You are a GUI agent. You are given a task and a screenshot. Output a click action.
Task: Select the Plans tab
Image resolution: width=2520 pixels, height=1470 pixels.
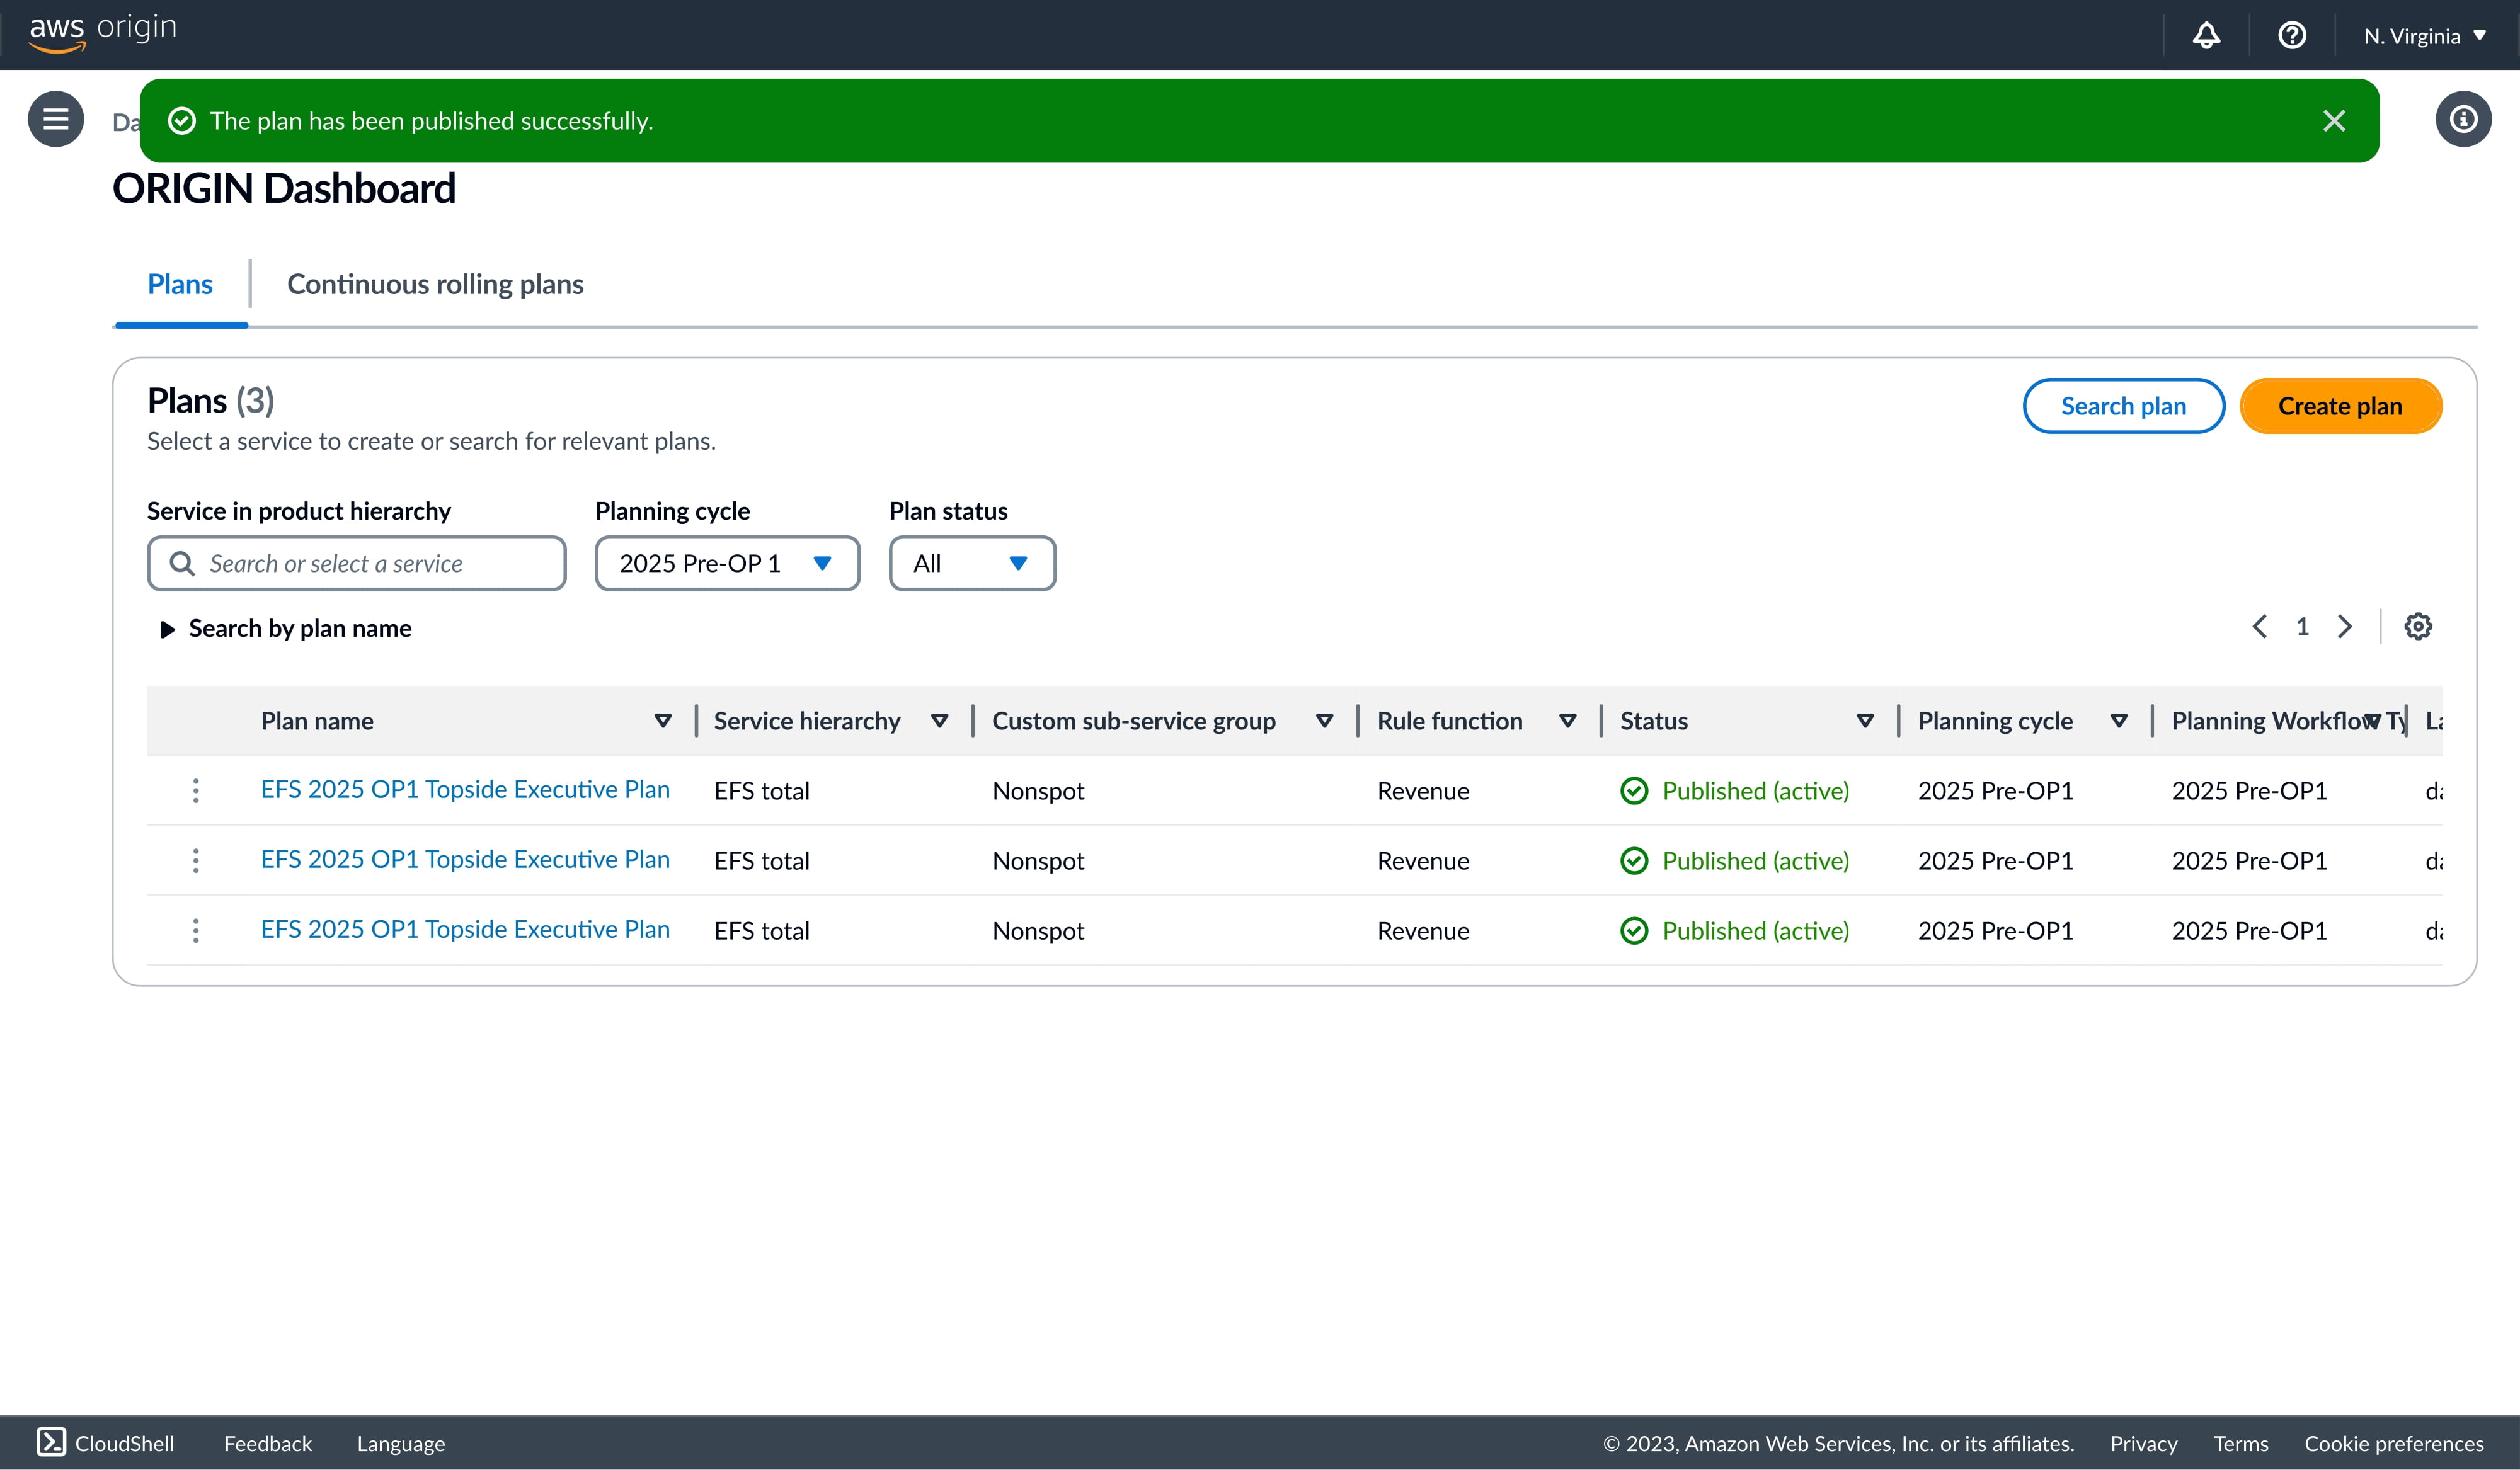pyautogui.click(x=180, y=285)
